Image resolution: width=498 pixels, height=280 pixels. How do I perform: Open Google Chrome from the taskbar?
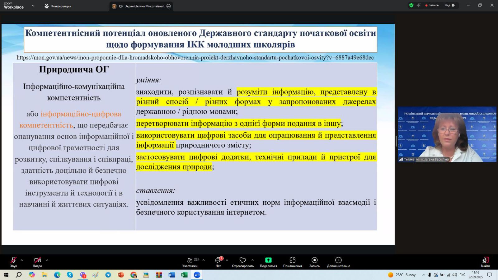[x=134, y=275]
